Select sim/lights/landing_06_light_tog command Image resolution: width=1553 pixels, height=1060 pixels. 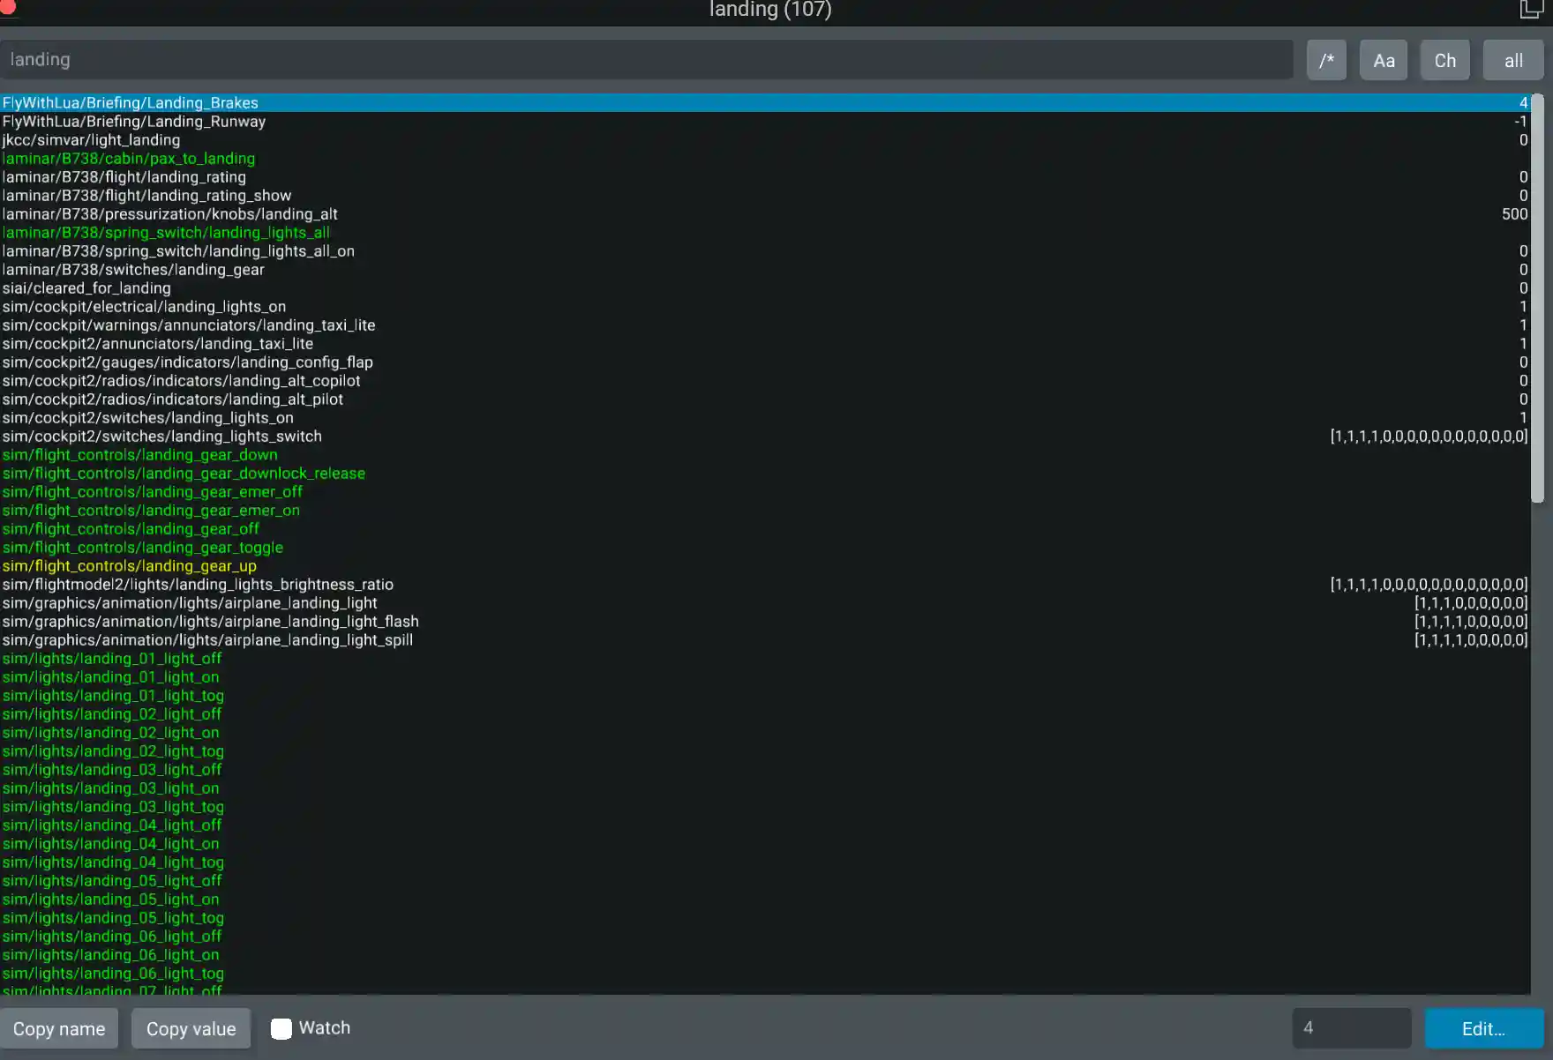[x=765, y=973]
